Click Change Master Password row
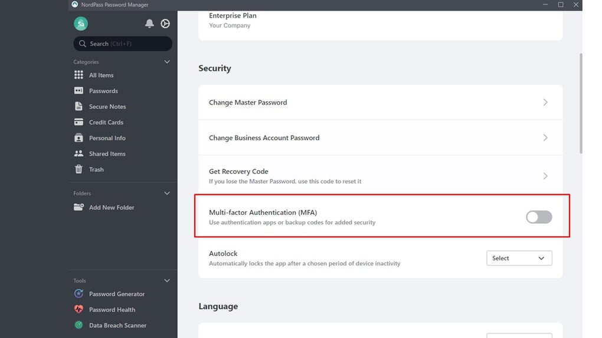Image resolution: width=602 pixels, height=338 pixels. pyautogui.click(x=381, y=102)
